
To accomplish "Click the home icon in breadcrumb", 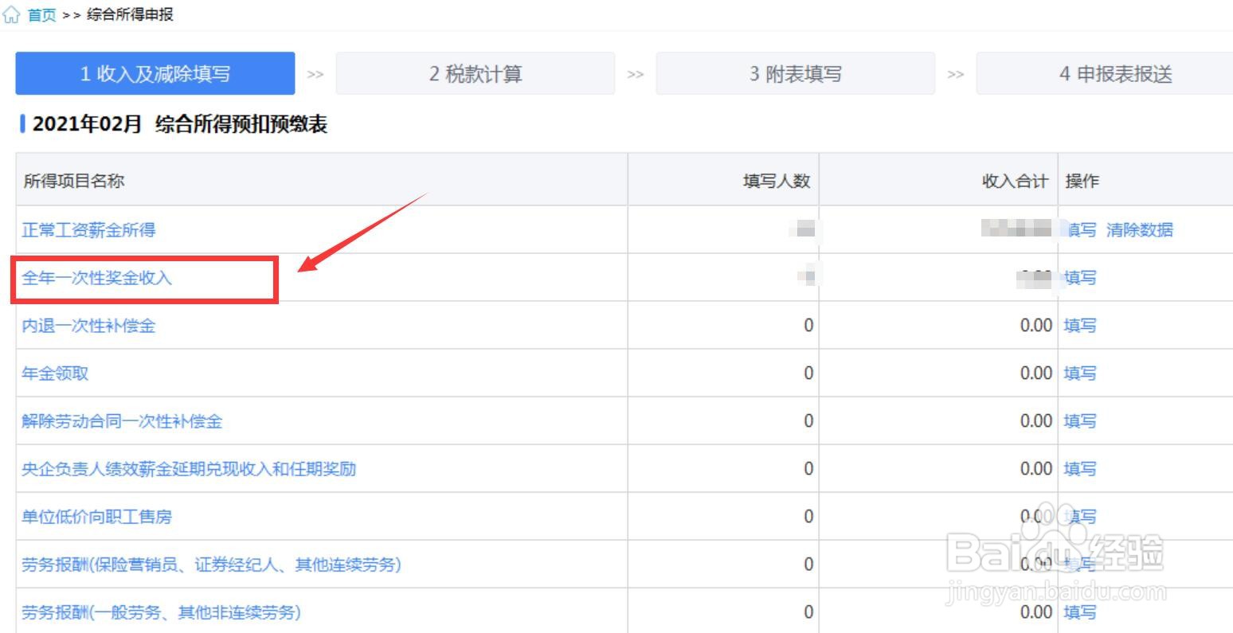I will click(x=11, y=15).
